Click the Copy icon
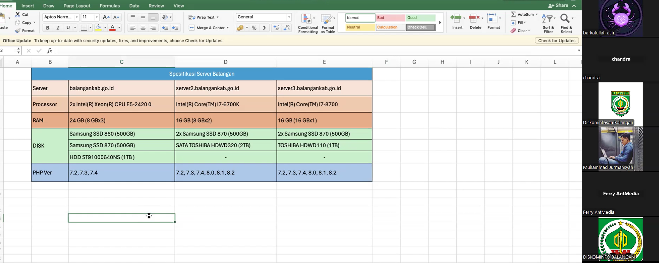 point(18,23)
